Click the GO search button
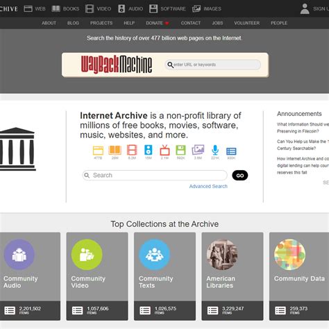The image size is (329, 329). pos(240,176)
